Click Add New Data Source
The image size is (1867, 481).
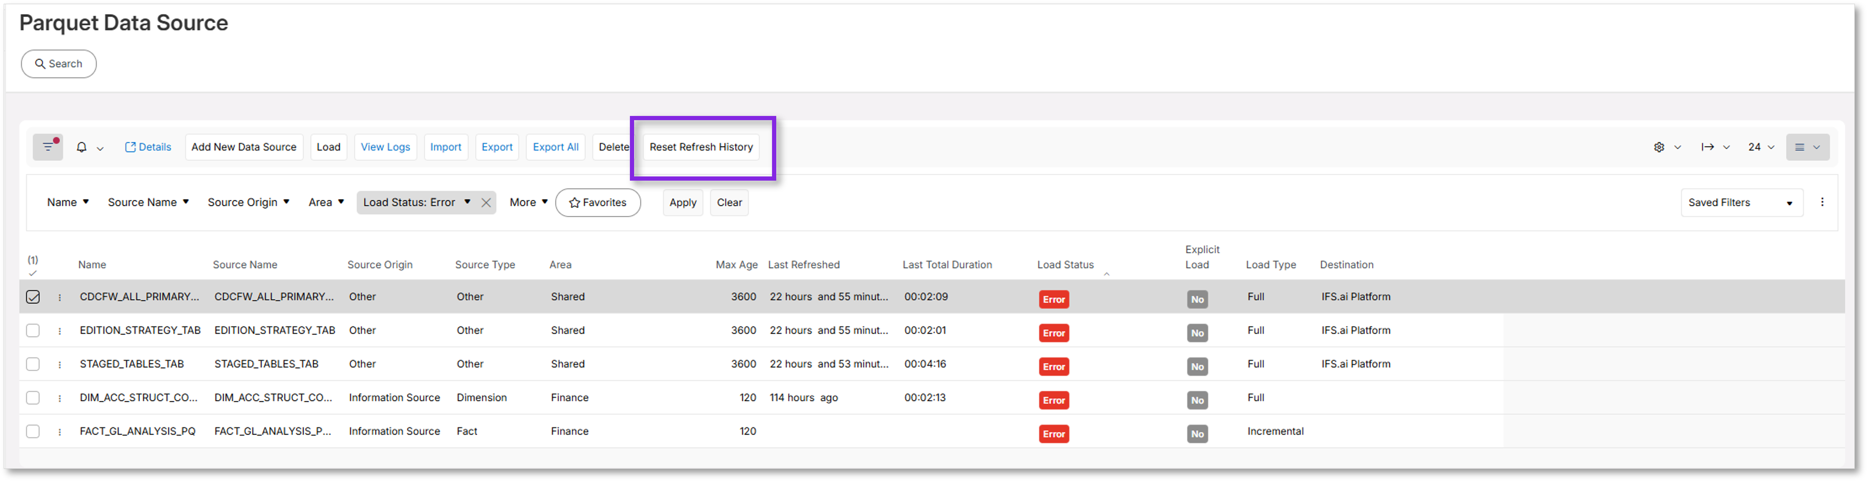[x=243, y=147]
